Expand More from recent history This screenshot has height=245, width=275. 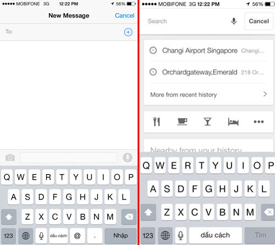click(208, 94)
